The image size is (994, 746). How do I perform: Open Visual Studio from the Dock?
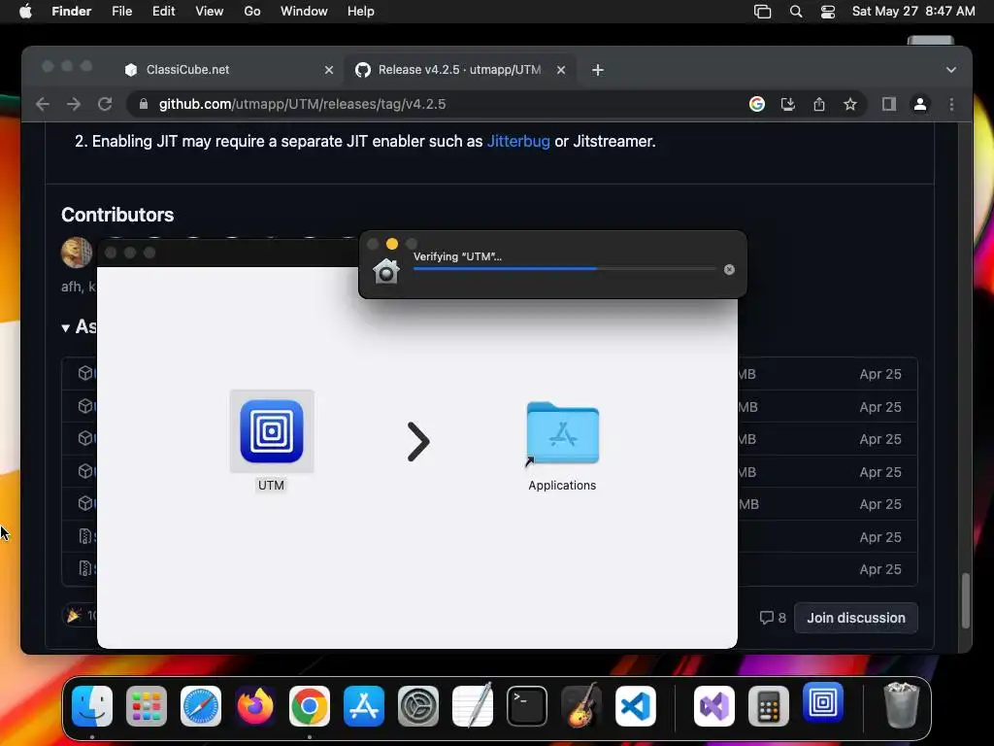point(714,706)
